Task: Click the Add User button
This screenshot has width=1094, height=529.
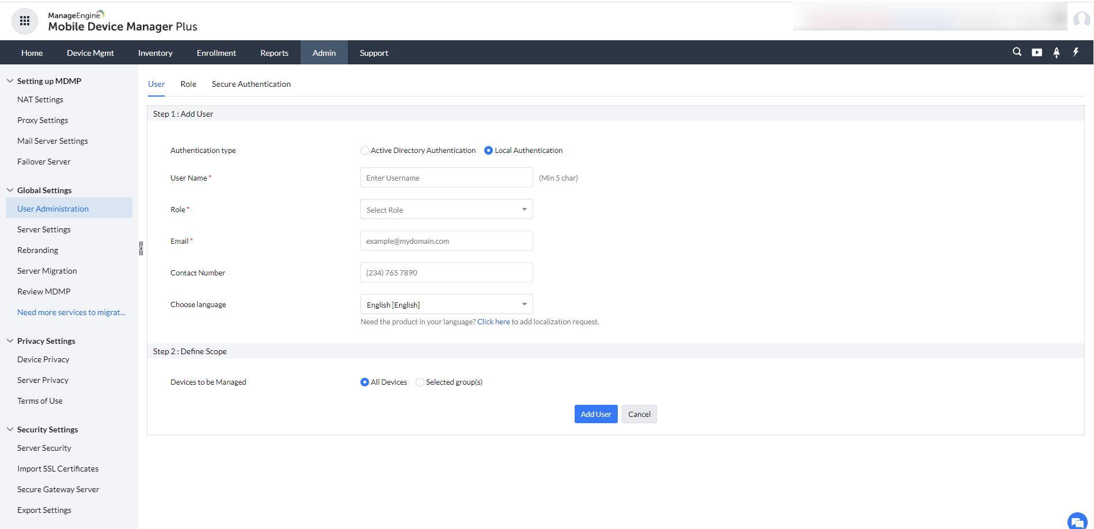Action: tap(596, 414)
